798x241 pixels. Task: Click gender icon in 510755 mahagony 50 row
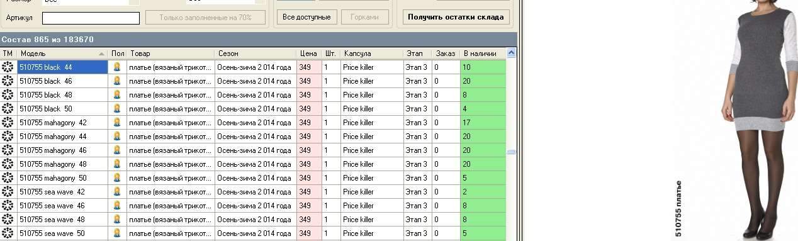tap(116, 178)
